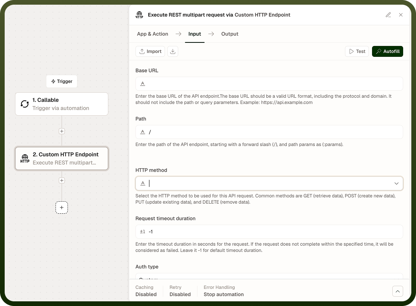This screenshot has width=416, height=306.
Task: Add a new step with the dashed plus box
Action: pyautogui.click(x=61, y=208)
